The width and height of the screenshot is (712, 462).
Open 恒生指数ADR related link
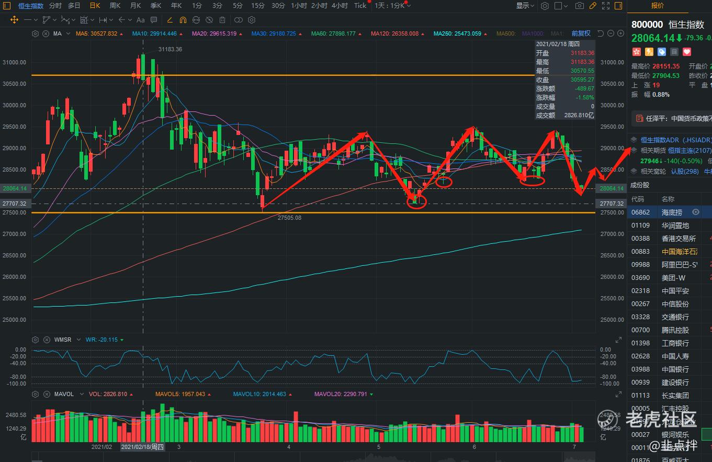(x=676, y=140)
